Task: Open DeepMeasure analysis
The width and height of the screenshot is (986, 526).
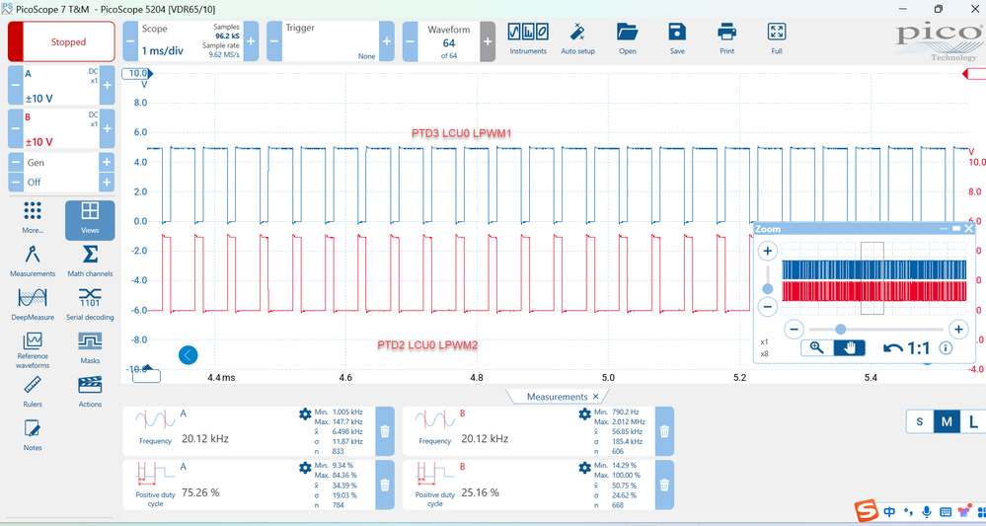Action: tap(33, 305)
